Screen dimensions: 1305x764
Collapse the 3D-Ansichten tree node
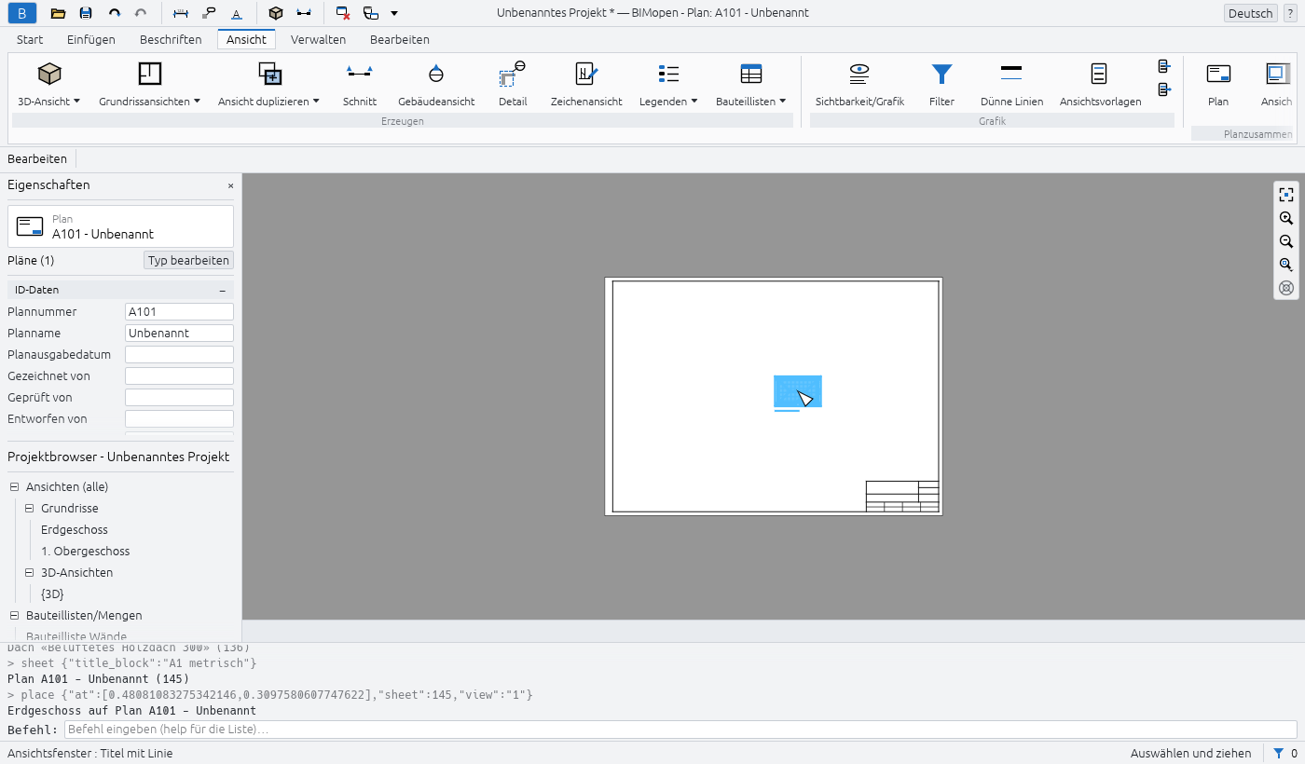pyautogui.click(x=30, y=573)
